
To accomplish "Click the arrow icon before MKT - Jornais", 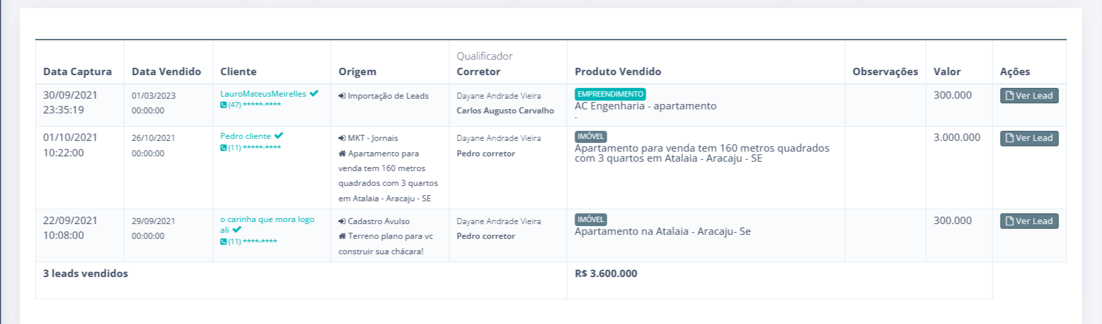I will (342, 138).
